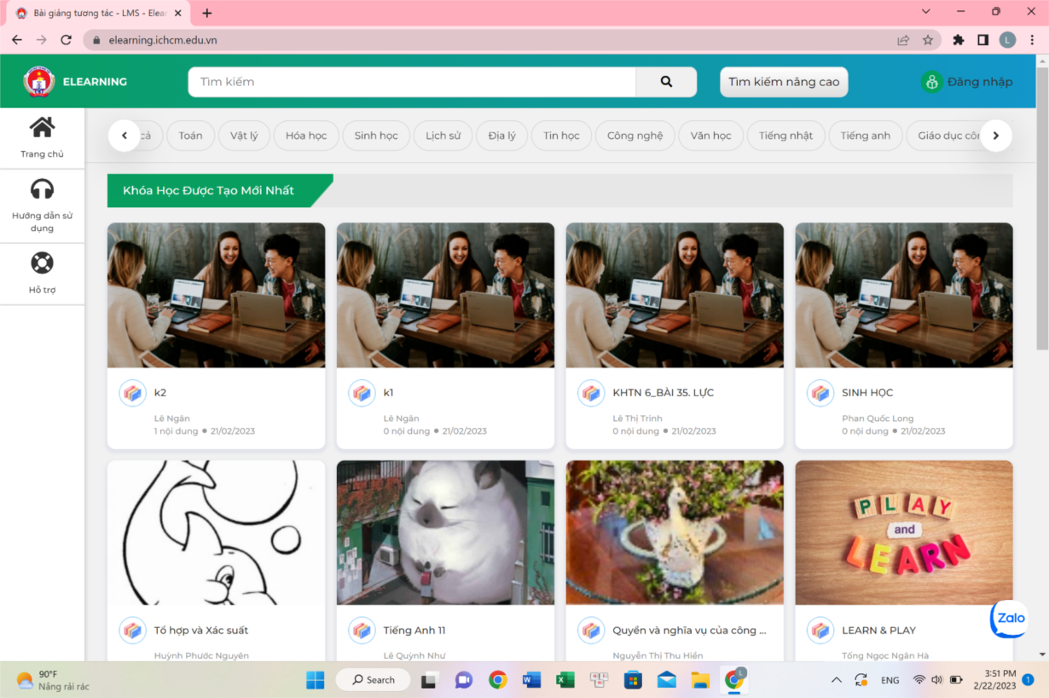Click the Hỗ trợ lifebuoy icon
This screenshot has height=698, width=1049.
pos(42,262)
